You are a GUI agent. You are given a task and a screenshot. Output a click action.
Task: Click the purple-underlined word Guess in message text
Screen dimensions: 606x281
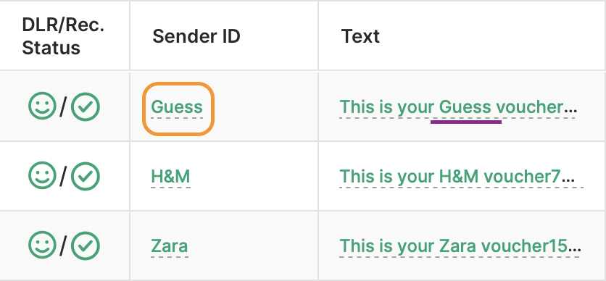(465, 107)
